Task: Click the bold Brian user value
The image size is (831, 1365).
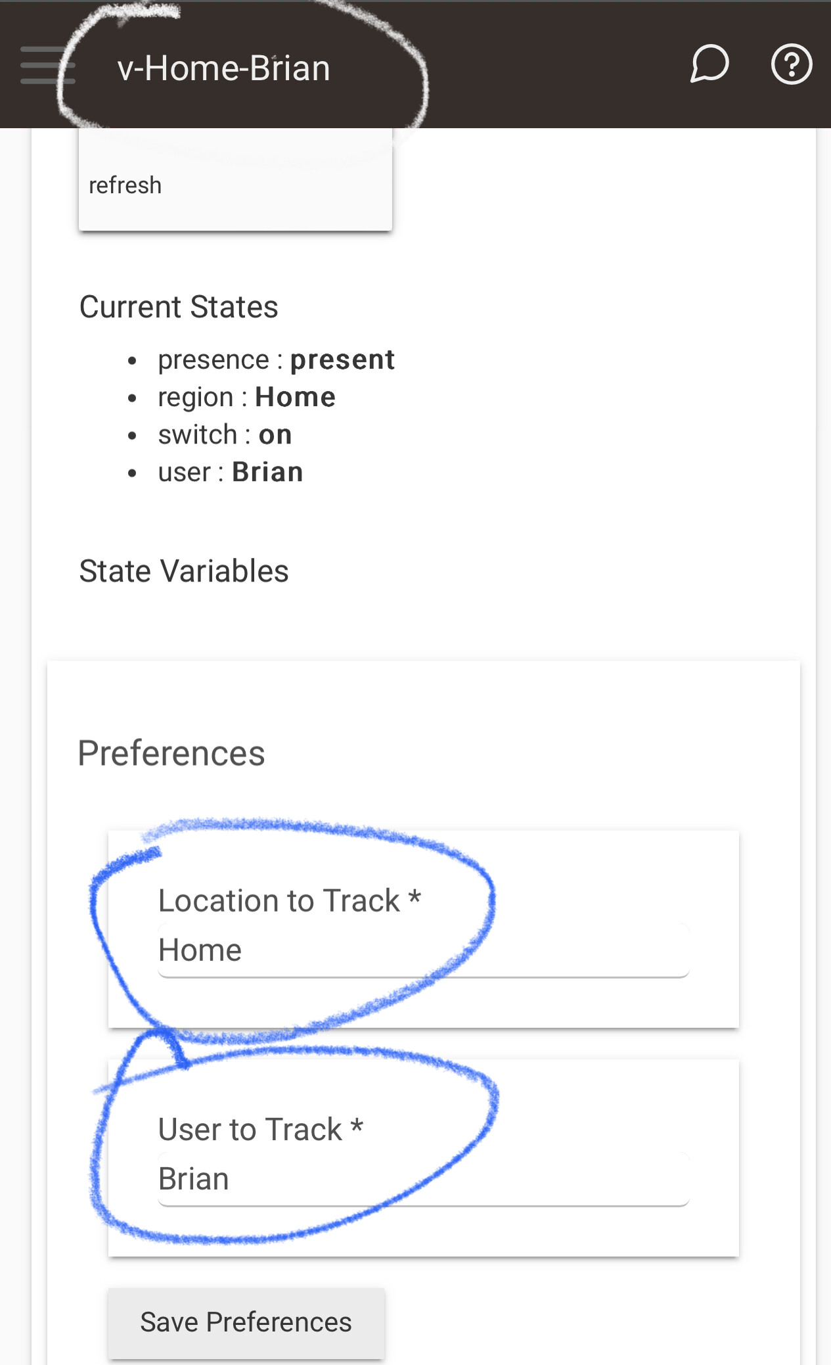Action: coord(267,473)
